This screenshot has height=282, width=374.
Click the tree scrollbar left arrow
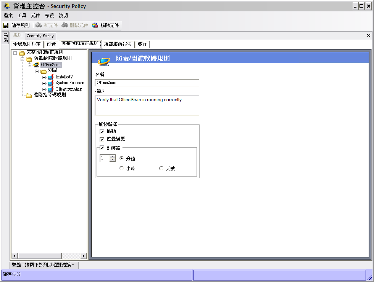(15, 256)
